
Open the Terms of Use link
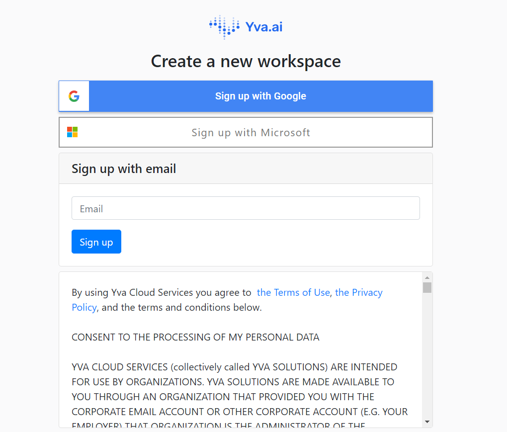coord(293,292)
